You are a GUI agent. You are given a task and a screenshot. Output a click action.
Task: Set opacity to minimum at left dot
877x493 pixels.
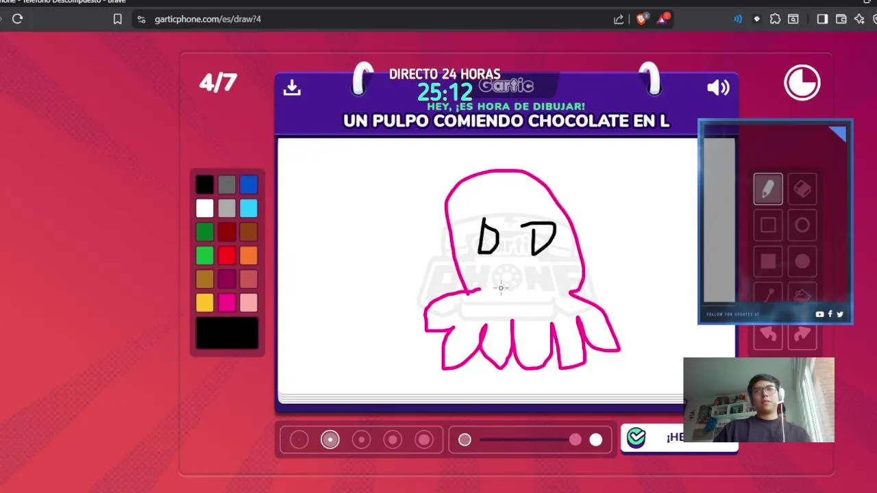(465, 440)
